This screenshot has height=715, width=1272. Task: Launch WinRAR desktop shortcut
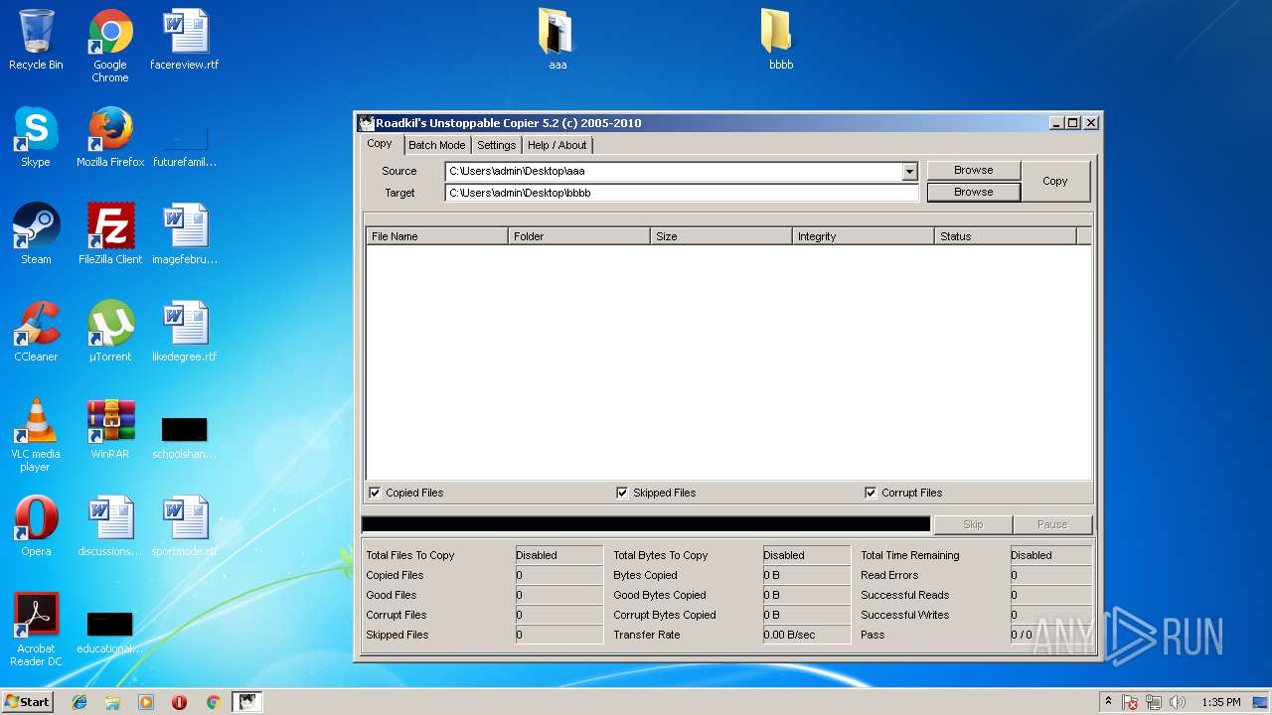110,429
